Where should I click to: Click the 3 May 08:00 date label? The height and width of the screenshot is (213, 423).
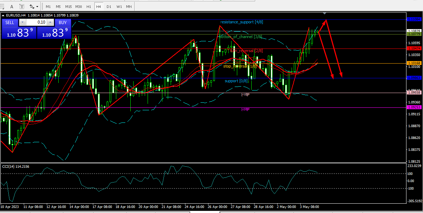point(310,207)
